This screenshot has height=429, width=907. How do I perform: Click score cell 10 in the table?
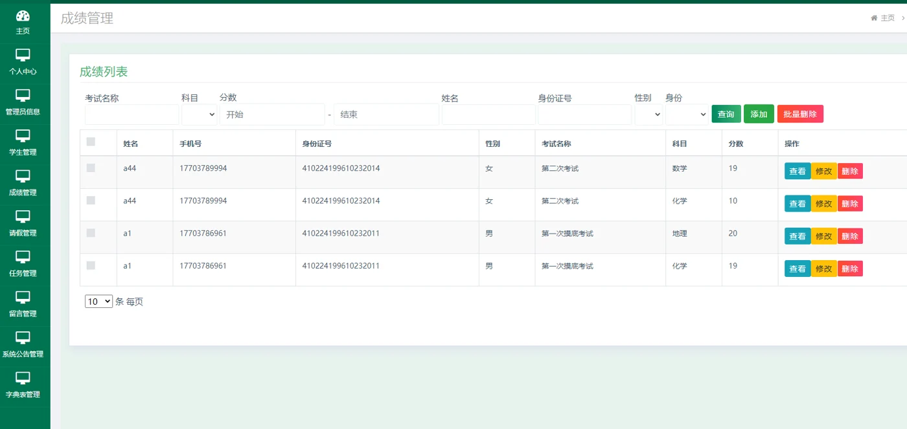(x=733, y=201)
